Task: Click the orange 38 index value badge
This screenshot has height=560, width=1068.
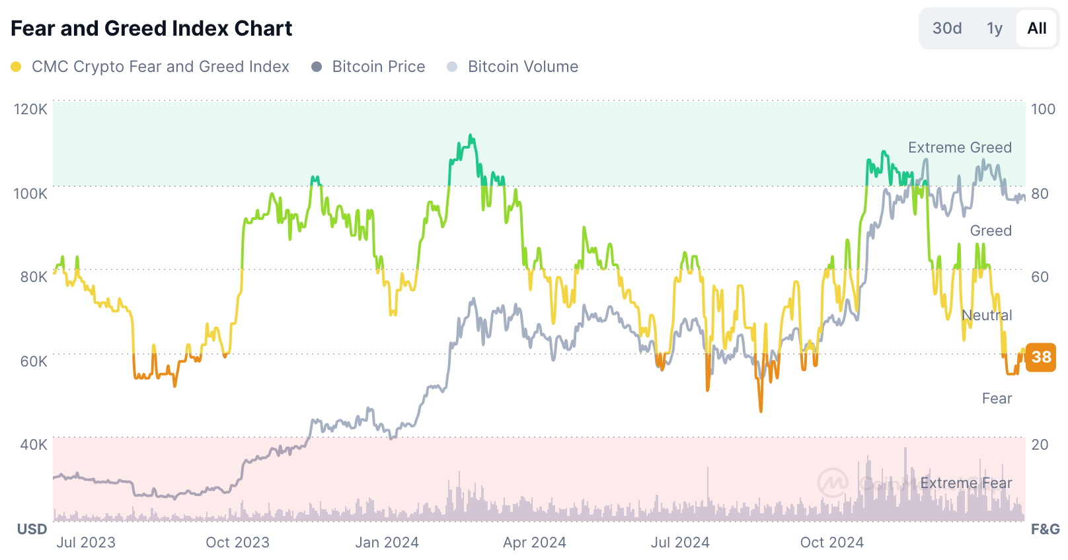Action: point(1041,358)
